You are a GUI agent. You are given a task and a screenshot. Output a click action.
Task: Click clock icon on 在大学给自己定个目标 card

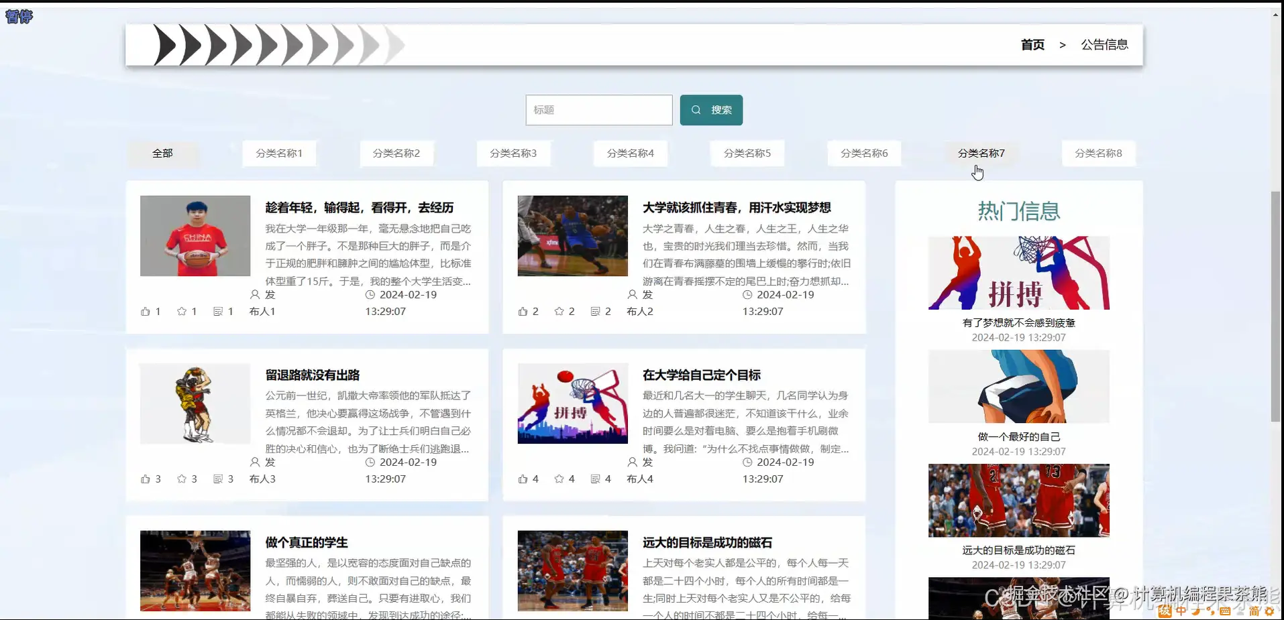(x=747, y=462)
